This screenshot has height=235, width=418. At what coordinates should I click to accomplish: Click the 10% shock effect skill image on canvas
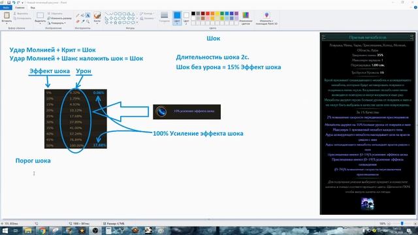tap(187, 112)
